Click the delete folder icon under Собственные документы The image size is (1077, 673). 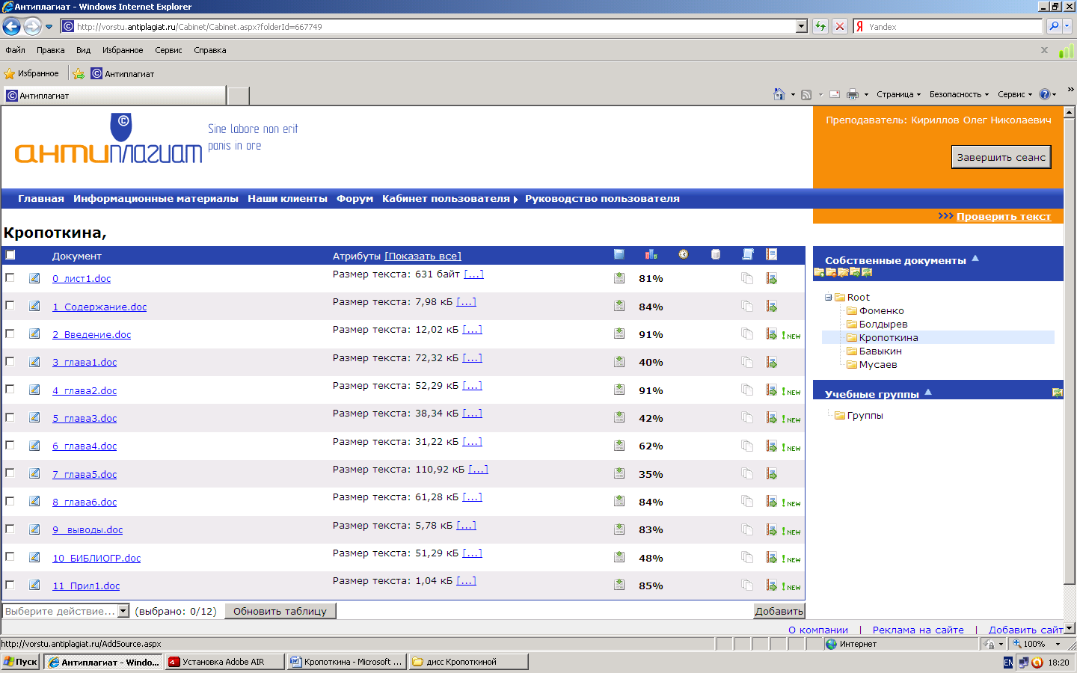[x=831, y=272]
